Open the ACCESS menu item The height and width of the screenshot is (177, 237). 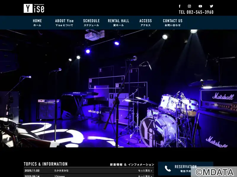tap(145, 23)
